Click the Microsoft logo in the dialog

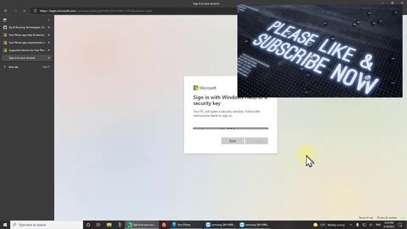click(205, 88)
